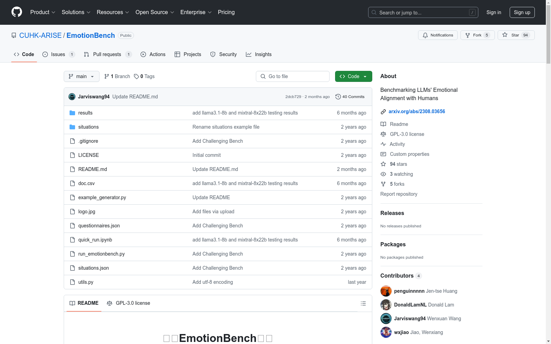The image size is (551, 344).
Task: Click the arxiv link chain icon
Action: 383,111
